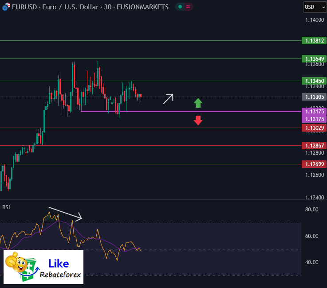Click the EURUSD symbol flag icon
This screenshot has width=327, height=288.
pyautogui.click(x=6, y=7)
